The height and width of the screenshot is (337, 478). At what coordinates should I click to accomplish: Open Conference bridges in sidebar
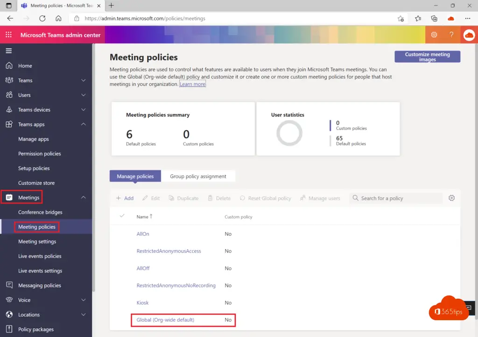click(x=40, y=212)
